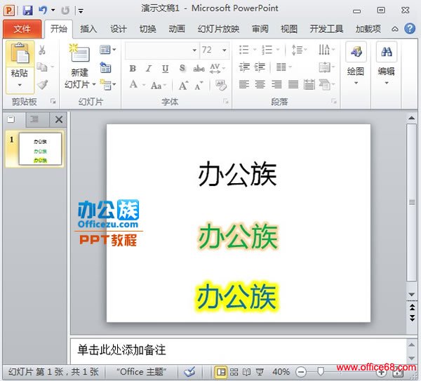Switch to the 设计 tab
Image resolution: width=421 pixels, height=381 pixels.
tap(118, 29)
